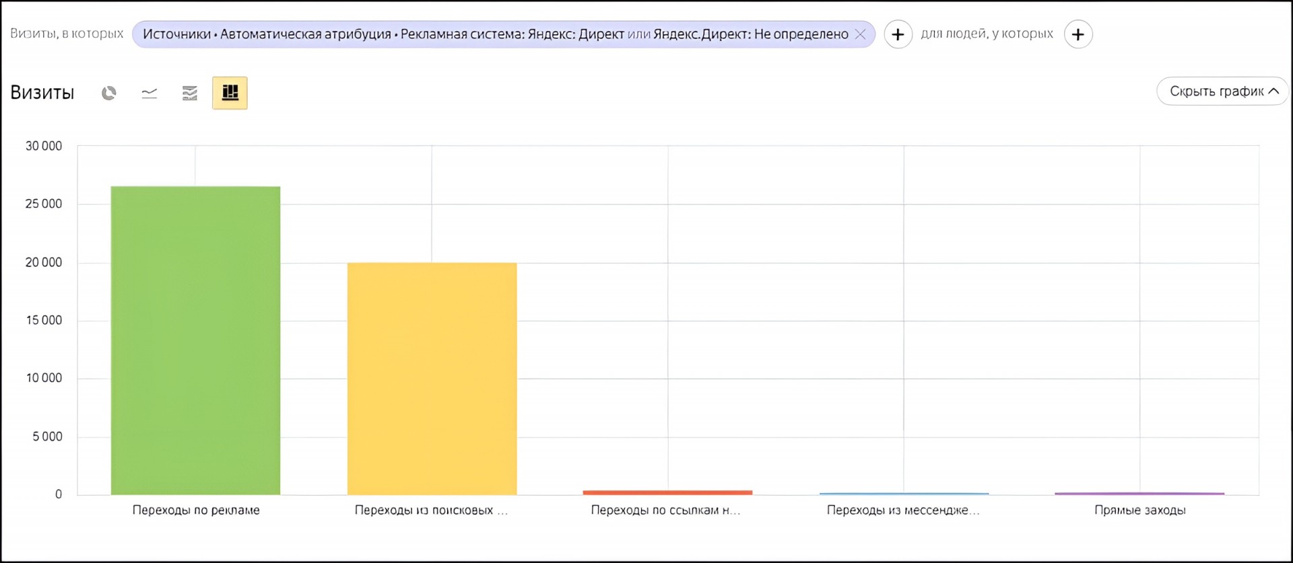Select the thin purple direct visits bar

click(1139, 494)
